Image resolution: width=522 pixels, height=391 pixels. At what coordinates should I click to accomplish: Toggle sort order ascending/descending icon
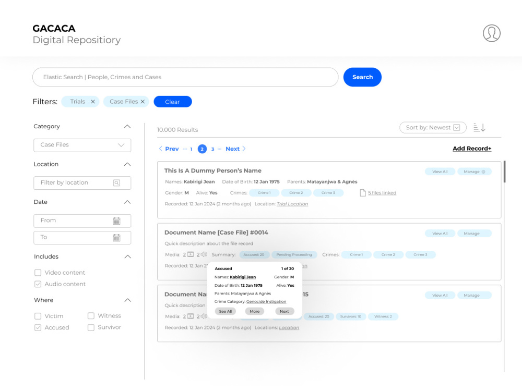tap(479, 127)
